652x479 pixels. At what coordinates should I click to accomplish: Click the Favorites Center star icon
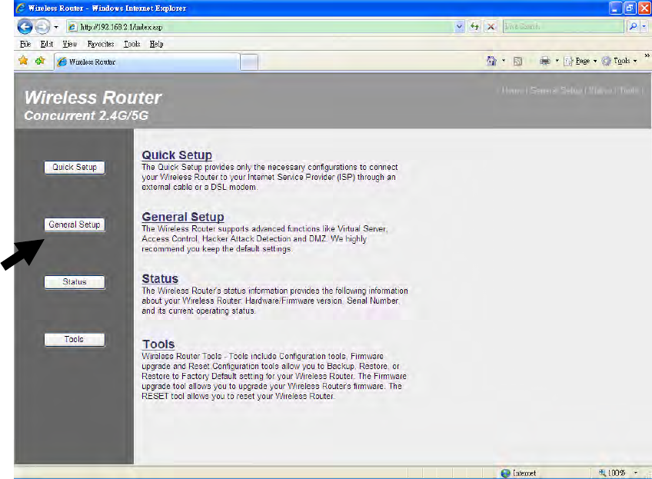(23, 61)
